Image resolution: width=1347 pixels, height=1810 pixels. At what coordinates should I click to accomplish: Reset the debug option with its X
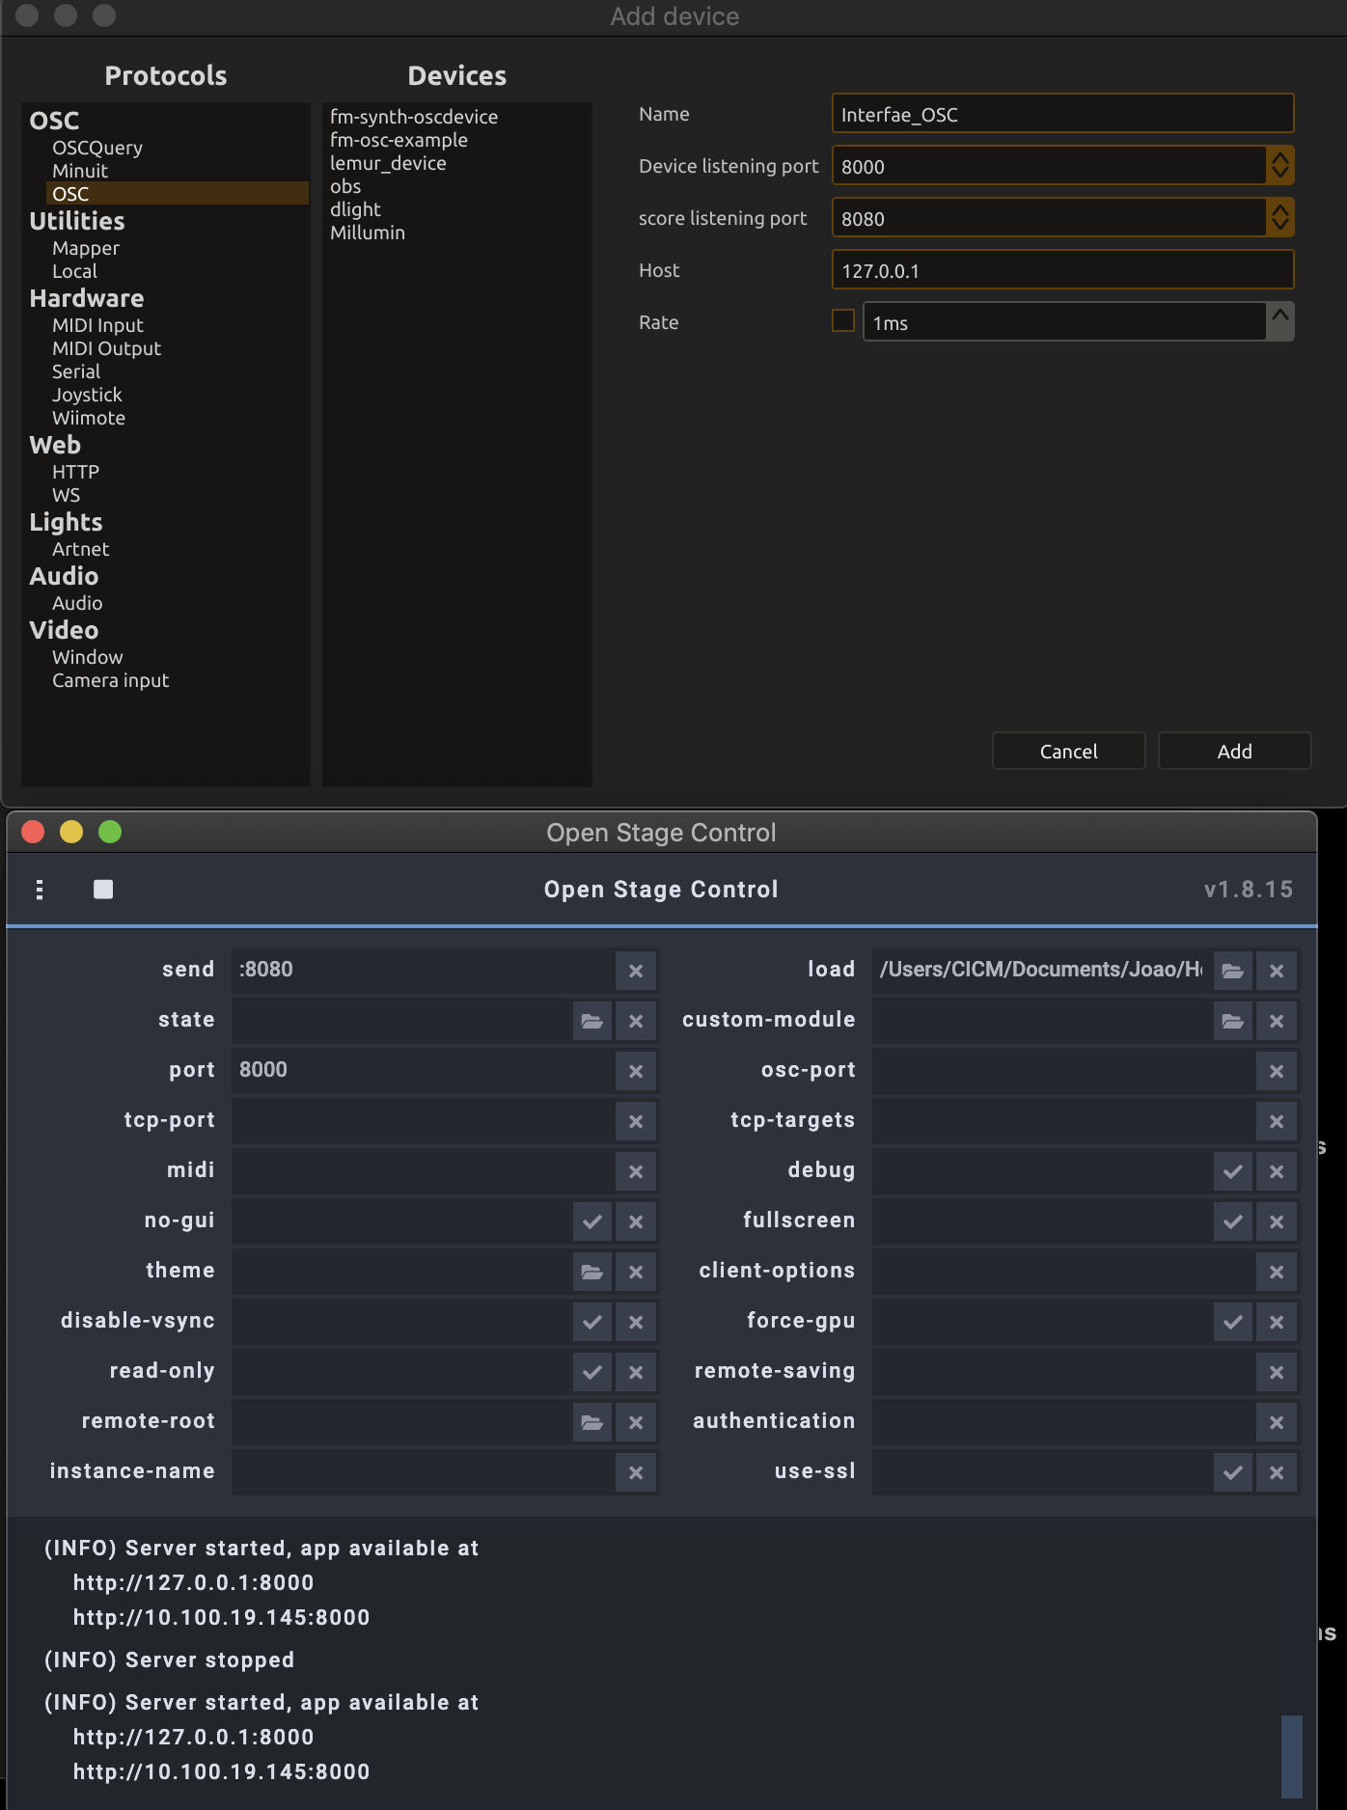pos(1277,1171)
